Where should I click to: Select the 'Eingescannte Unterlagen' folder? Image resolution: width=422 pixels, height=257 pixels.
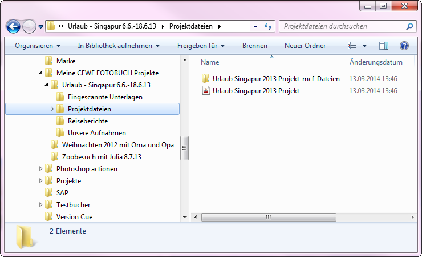click(x=105, y=97)
